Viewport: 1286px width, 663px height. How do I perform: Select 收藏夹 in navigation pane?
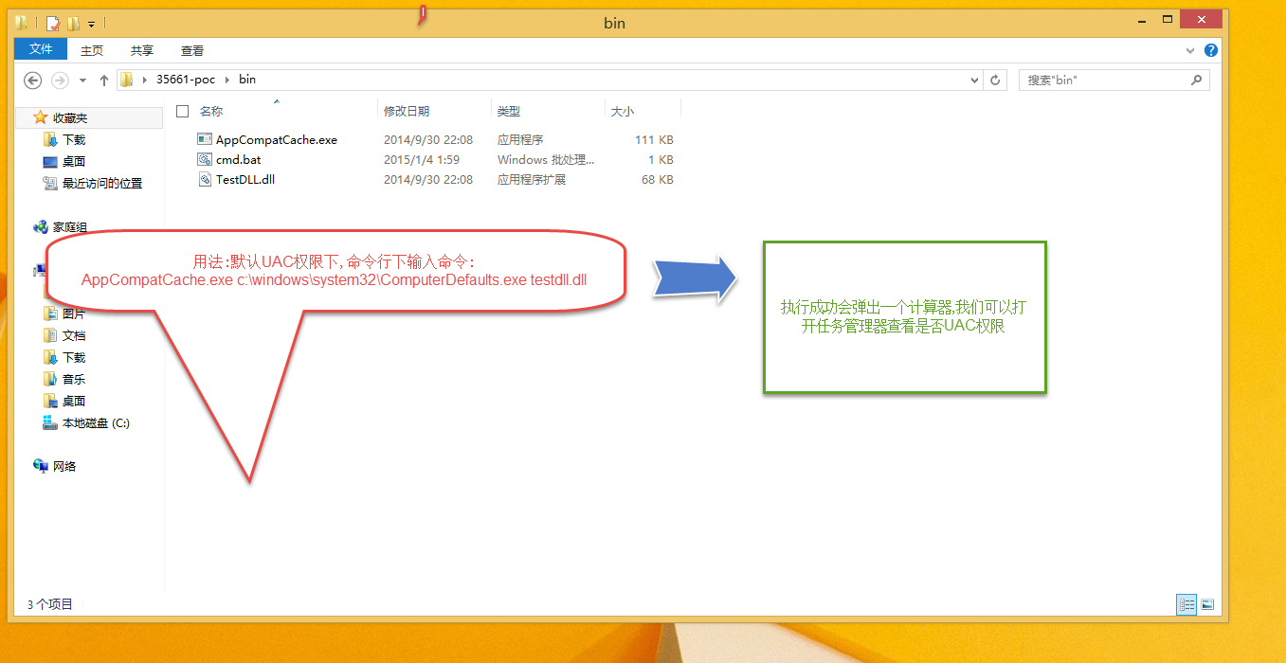tap(70, 118)
